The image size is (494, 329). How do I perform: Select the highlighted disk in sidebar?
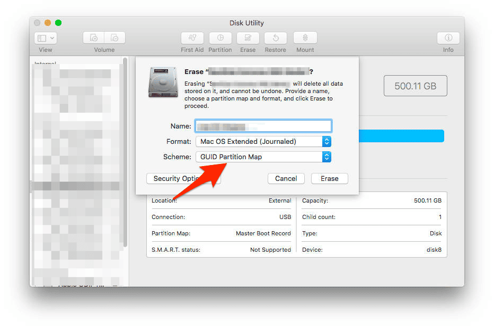77,186
